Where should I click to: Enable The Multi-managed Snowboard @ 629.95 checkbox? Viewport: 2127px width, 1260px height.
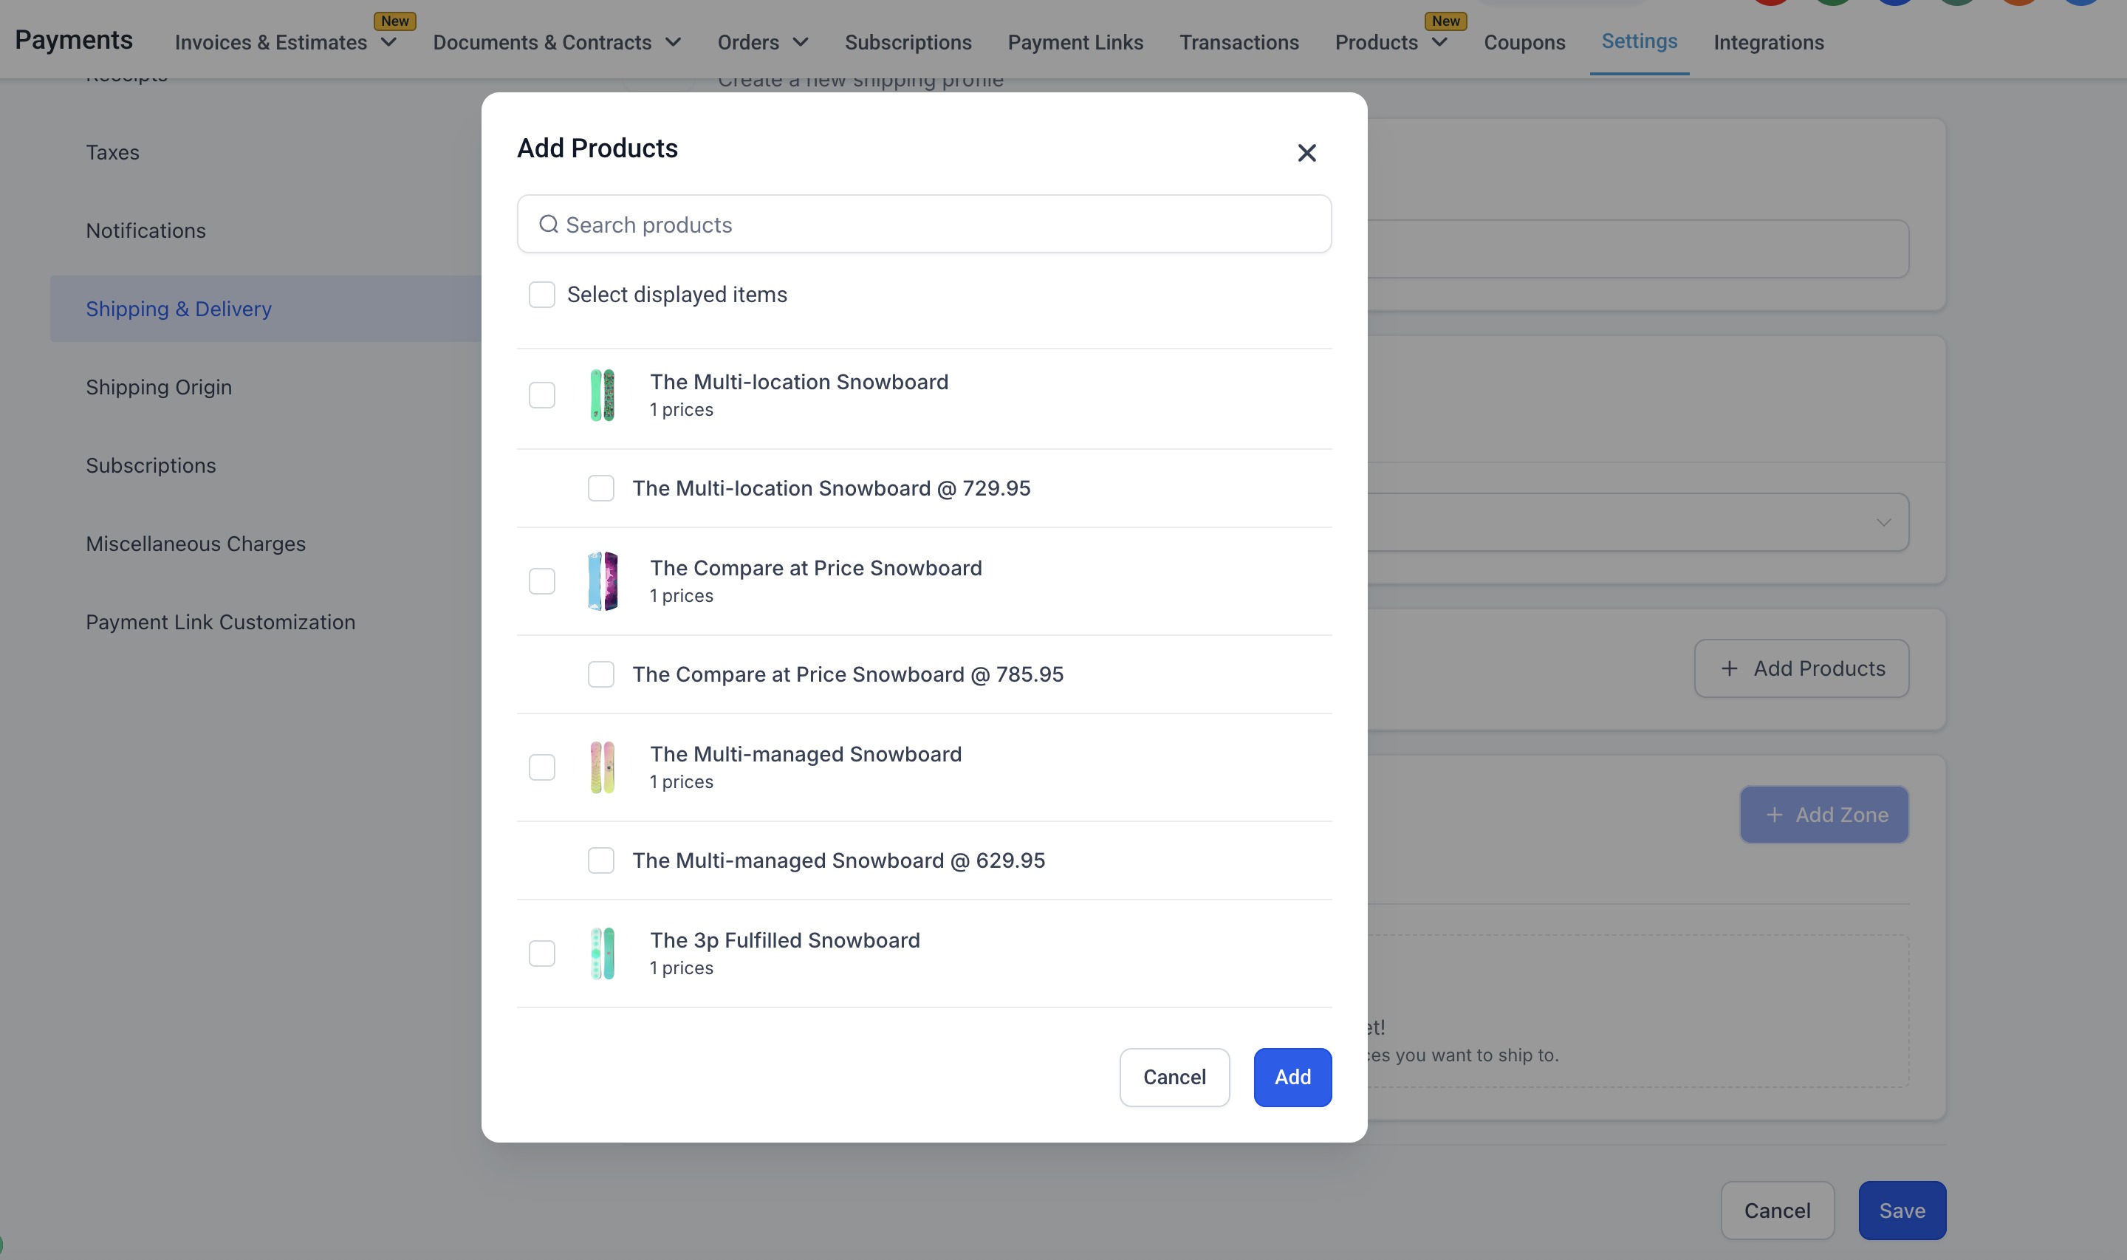601,860
